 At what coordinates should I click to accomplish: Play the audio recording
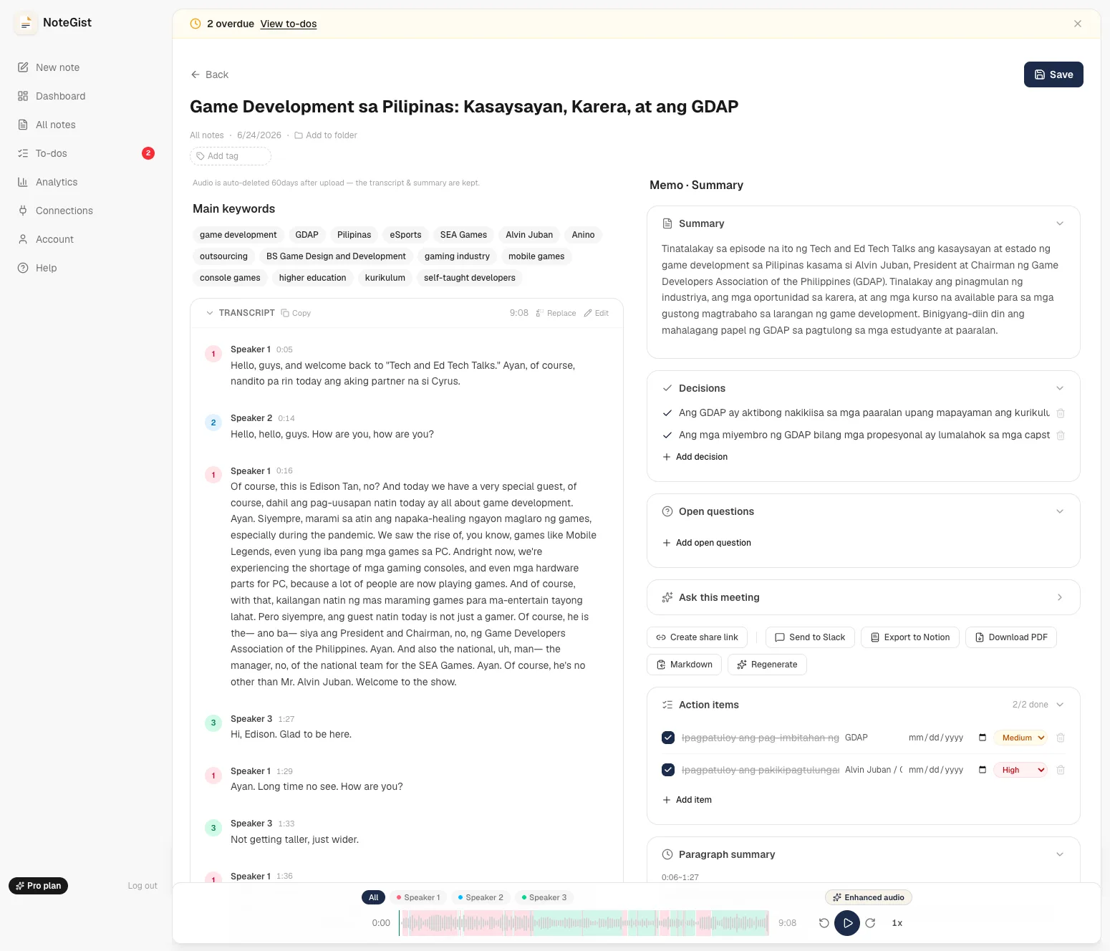(847, 923)
